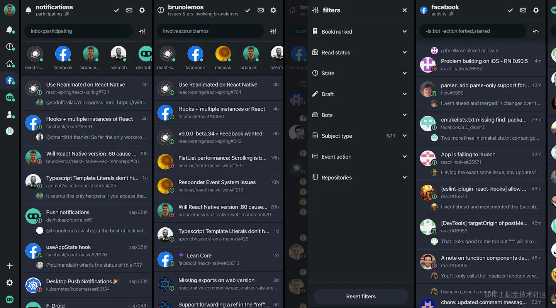
Task: Expand Subject type filter showing 5/10
Action: pyautogui.click(x=361, y=136)
